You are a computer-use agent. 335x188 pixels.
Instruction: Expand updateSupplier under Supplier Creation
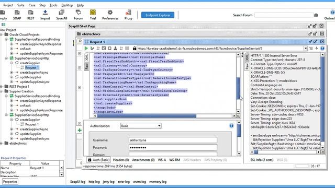[12, 134]
